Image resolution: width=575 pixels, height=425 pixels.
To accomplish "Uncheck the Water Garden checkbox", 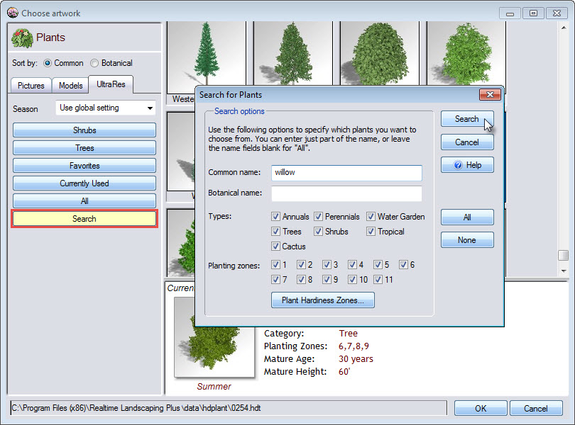I will coord(371,216).
